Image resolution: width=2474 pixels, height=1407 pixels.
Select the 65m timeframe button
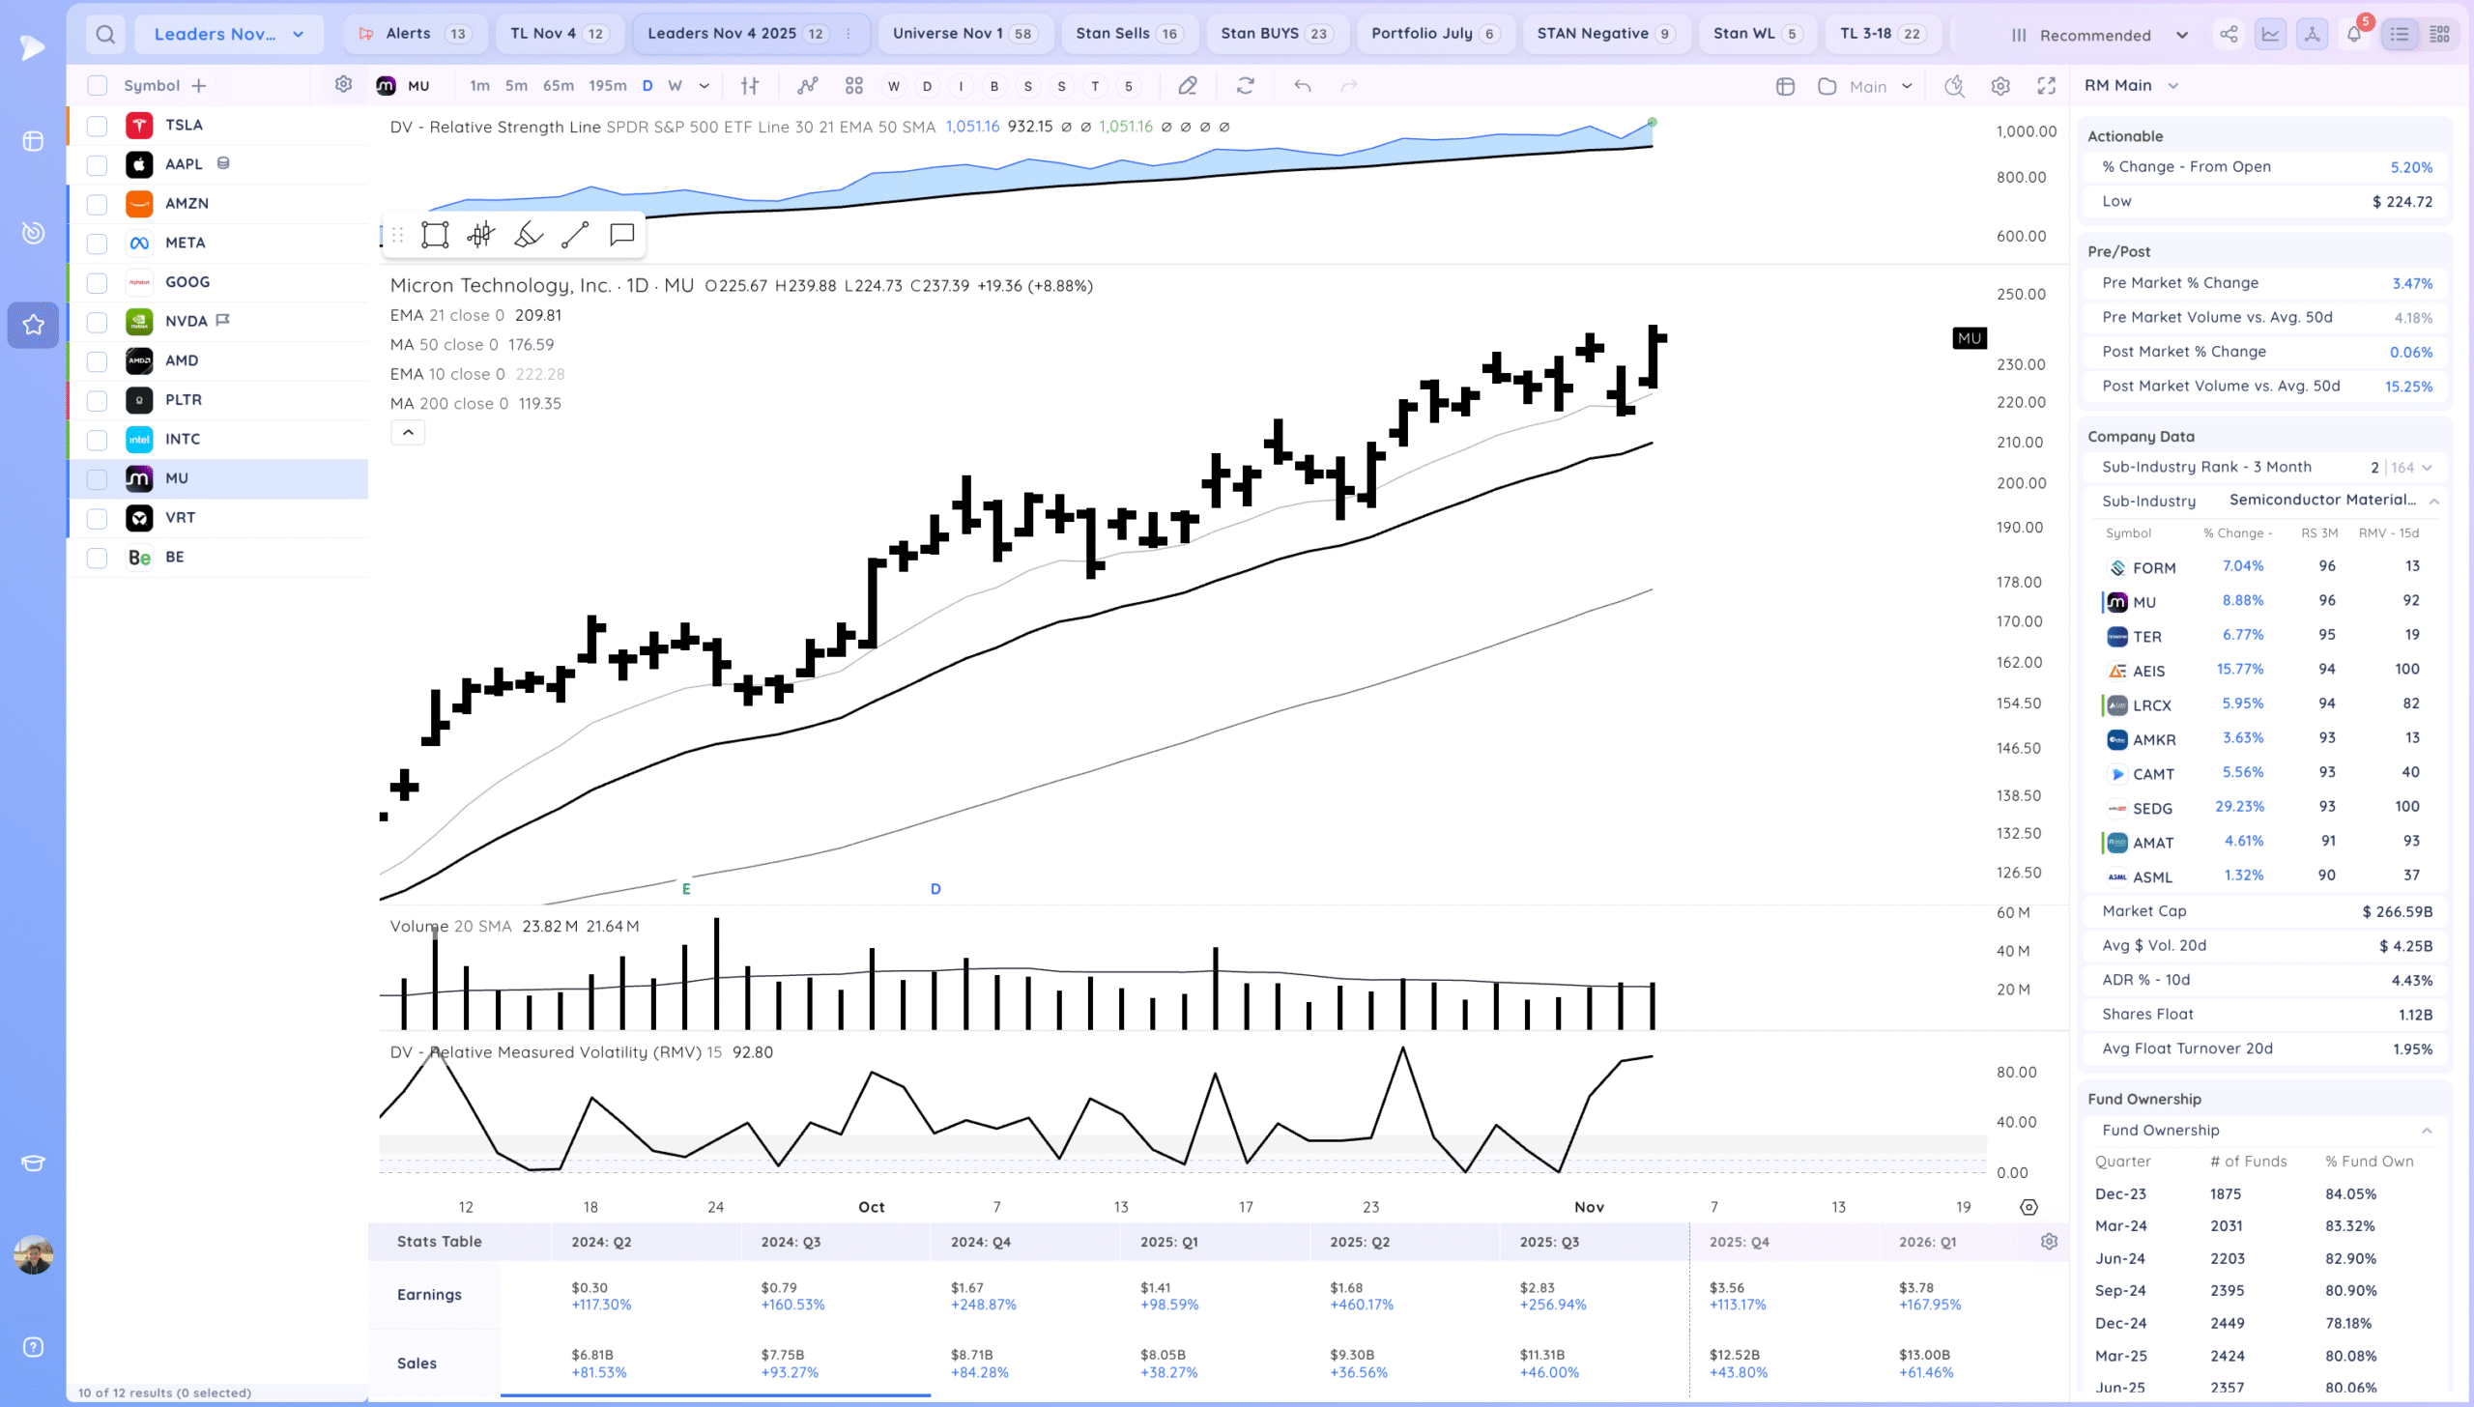[558, 86]
